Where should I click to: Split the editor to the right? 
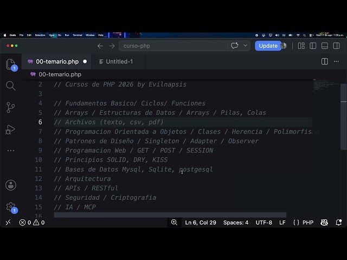(x=325, y=61)
